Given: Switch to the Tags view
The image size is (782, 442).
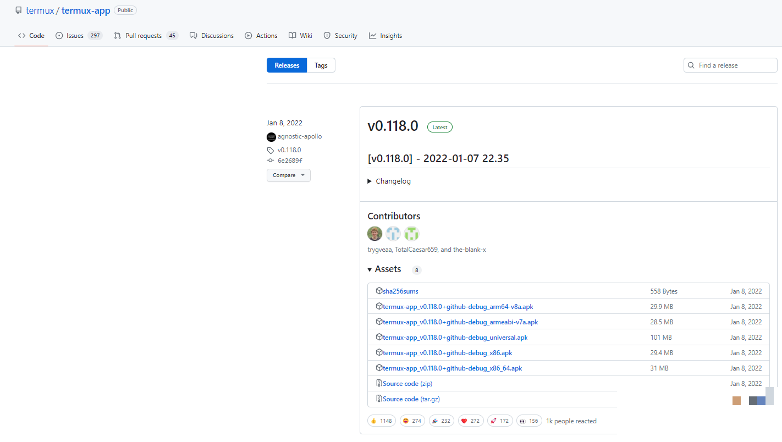Looking at the screenshot, I should [321, 65].
